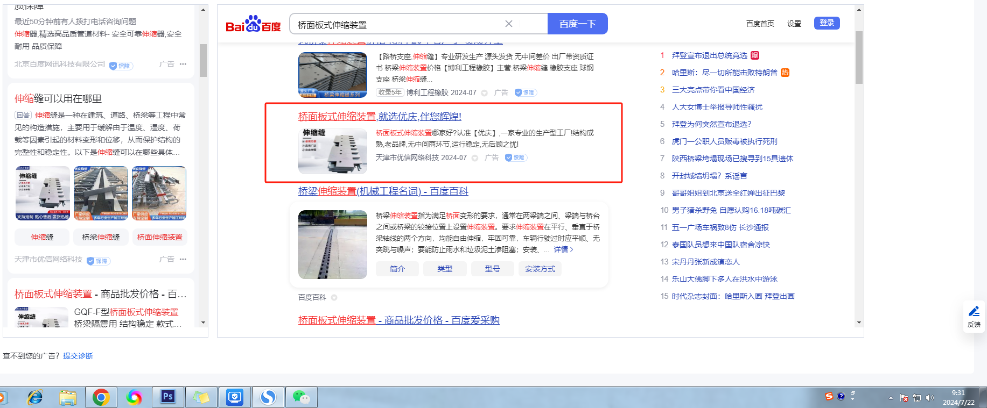
Task: Select the 类型 section tab
Action: click(445, 269)
